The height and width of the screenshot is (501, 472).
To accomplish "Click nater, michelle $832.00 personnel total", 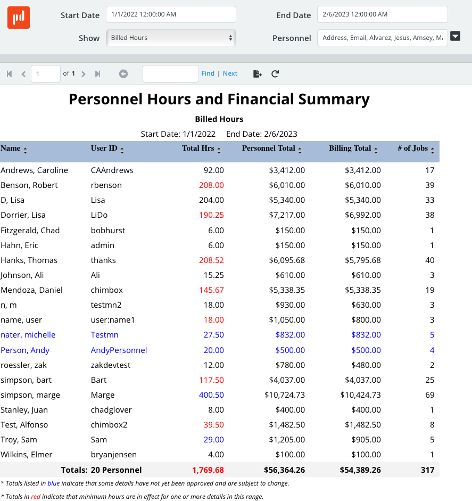I will (x=290, y=335).
